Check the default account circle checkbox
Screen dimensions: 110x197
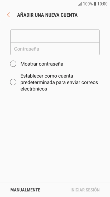click(x=13, y=82)
